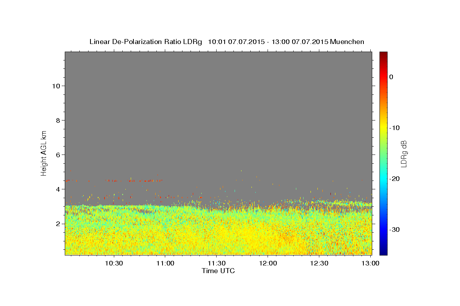Click colorbar tick label 0
This screenshot has height=306, width=460.
391,77
